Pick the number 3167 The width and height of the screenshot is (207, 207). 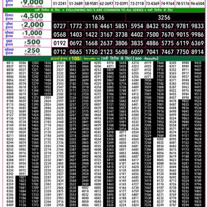click(x=106, y=34)
